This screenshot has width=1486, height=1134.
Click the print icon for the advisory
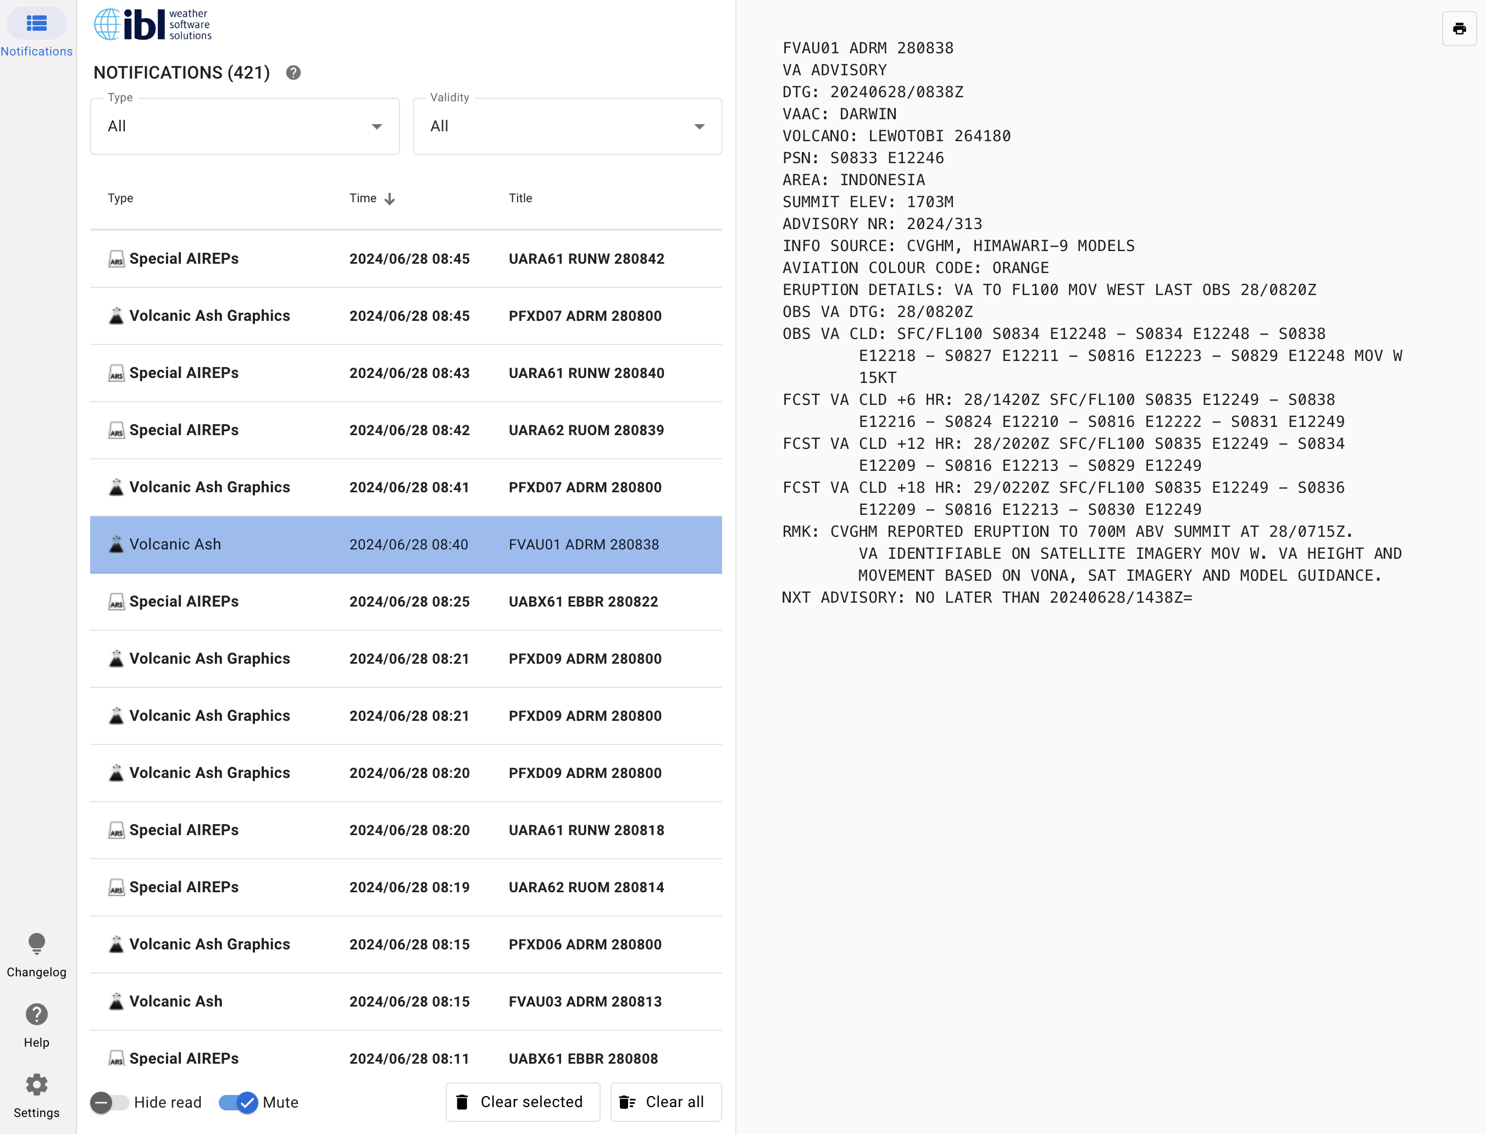click(x=1459, y=29)
